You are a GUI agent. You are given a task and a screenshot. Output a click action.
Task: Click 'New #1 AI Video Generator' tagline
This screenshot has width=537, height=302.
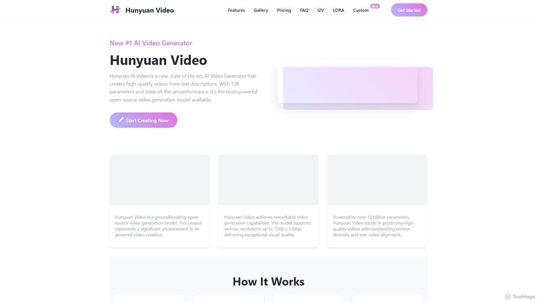click(151, 43)
